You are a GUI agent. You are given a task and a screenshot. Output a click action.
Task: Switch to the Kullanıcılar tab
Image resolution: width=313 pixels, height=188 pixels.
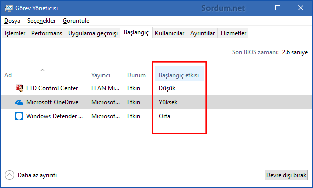(170, 33)
